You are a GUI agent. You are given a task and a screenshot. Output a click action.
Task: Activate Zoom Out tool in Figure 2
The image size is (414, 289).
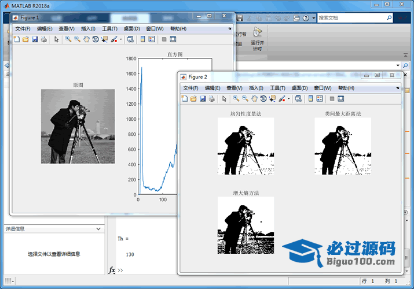tap(245, 98)
